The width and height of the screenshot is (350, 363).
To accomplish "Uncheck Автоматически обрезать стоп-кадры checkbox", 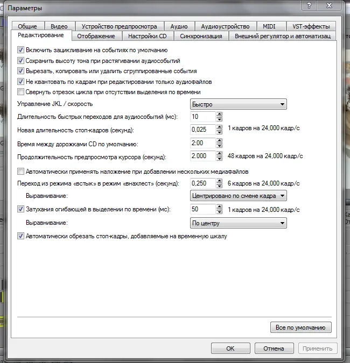I will pos(20,236).
